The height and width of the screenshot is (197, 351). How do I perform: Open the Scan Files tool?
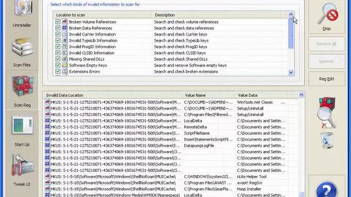22,53
